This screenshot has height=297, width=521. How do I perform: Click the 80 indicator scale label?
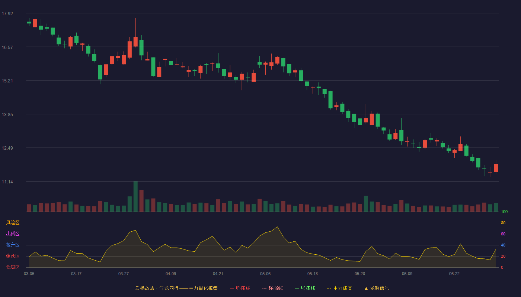click(503, 223)
